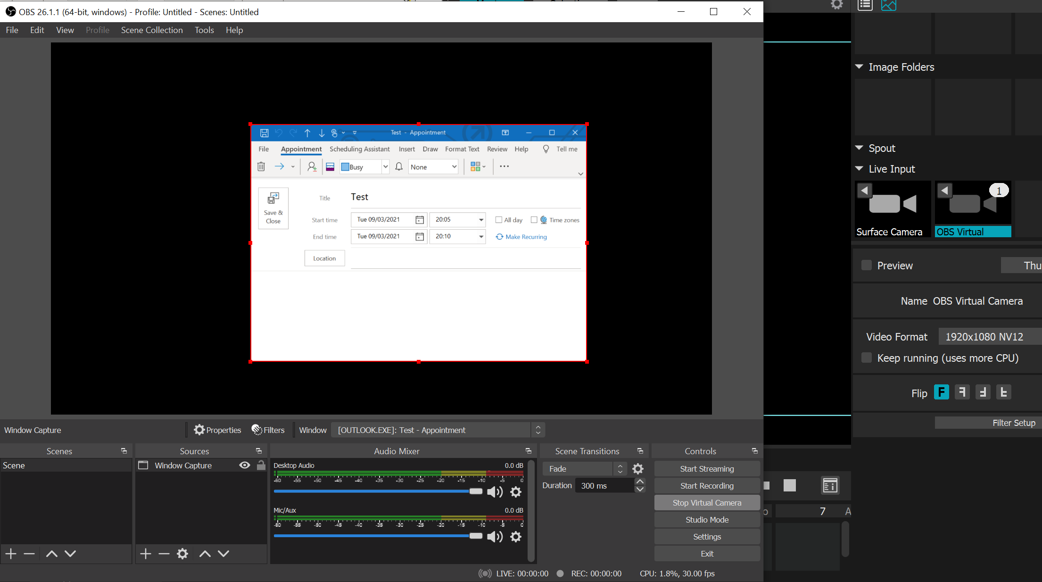Open the File menu in OBS

pos(12,30)
